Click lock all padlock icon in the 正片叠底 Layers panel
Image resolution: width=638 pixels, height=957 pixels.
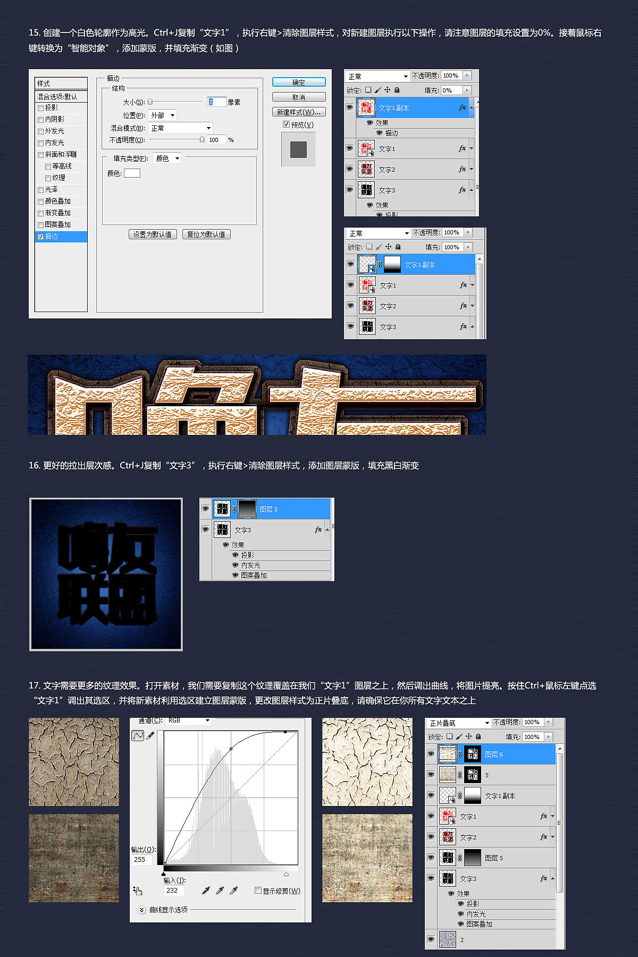[478, 736]
